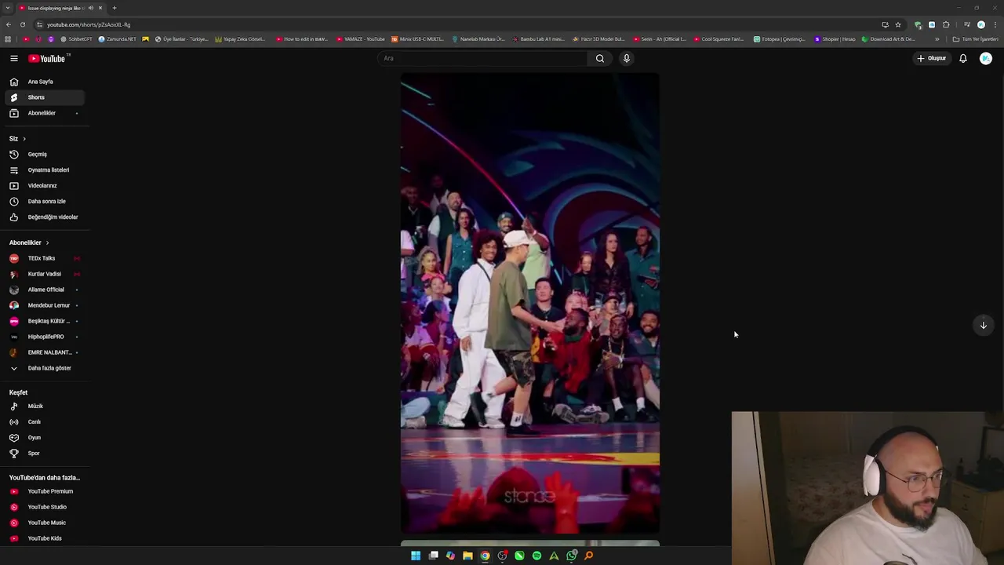Select Shorts in the sidebar
1004x565 pixels.
pos(45,97)
